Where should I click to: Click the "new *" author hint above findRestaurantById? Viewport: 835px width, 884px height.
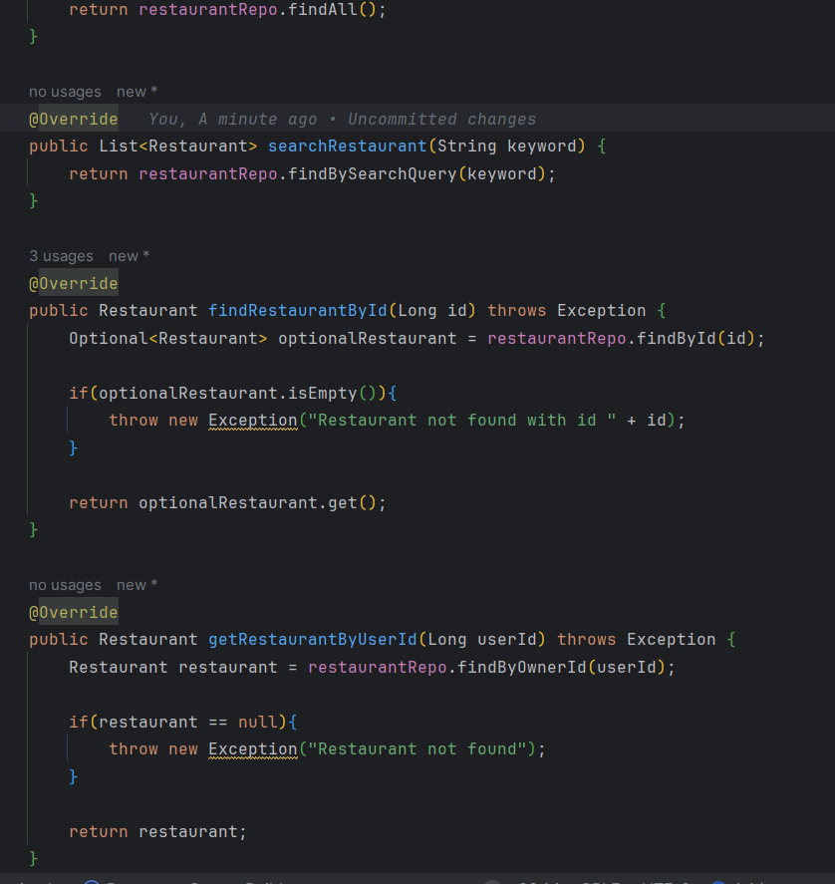pos(130,256)
